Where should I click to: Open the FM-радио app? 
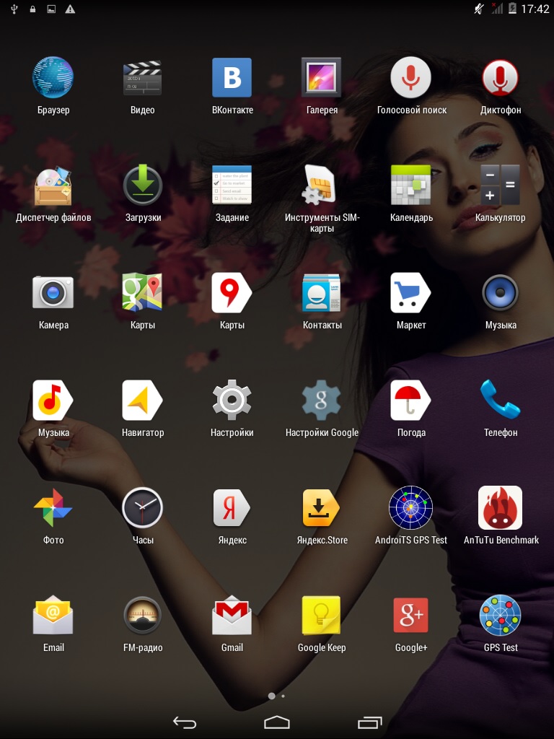[142, 615]
